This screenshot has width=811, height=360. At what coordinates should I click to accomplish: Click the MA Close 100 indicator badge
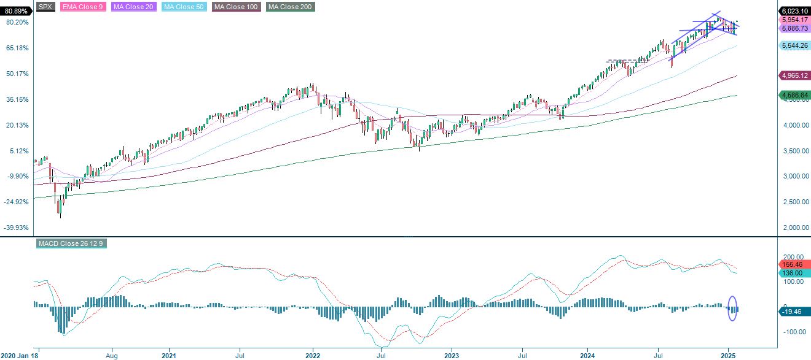point(235,8)
